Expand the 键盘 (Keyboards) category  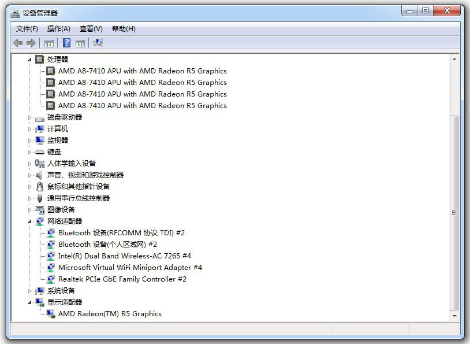tap(30, 152)
